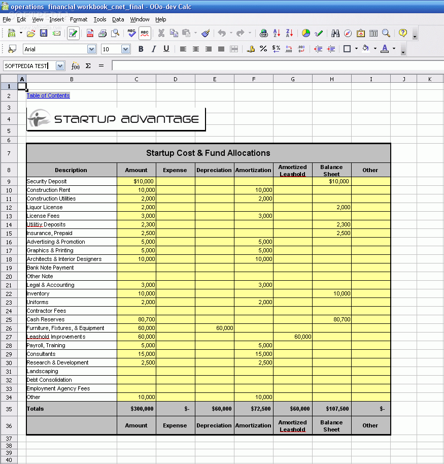The height and width of the screenshot is (464, 444).
Task: Open the Format menu
Action: click(x=79, y=19)
